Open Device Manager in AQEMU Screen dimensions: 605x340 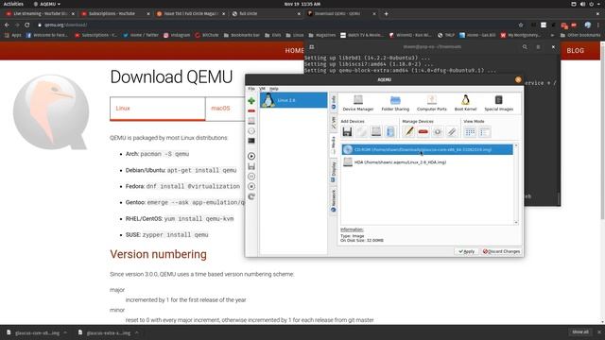tap(358, 103)
